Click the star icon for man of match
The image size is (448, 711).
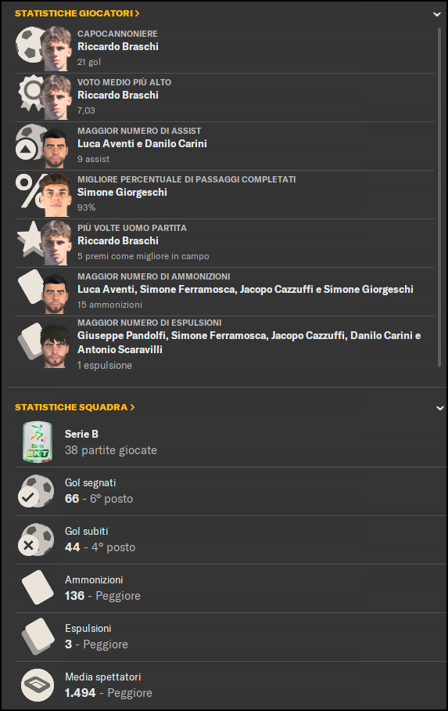click(29, 239)
